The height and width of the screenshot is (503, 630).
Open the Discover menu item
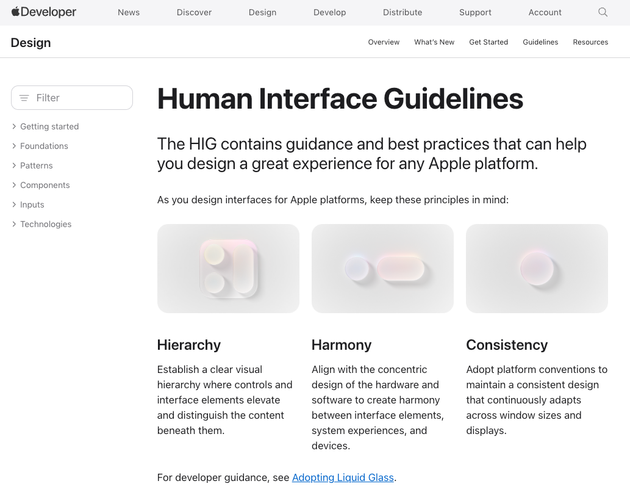[194, 12]
